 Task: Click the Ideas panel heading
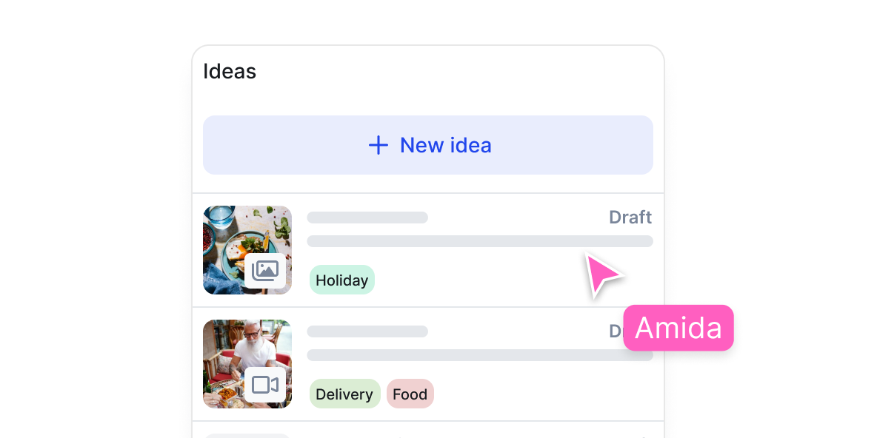click(230, 71)
